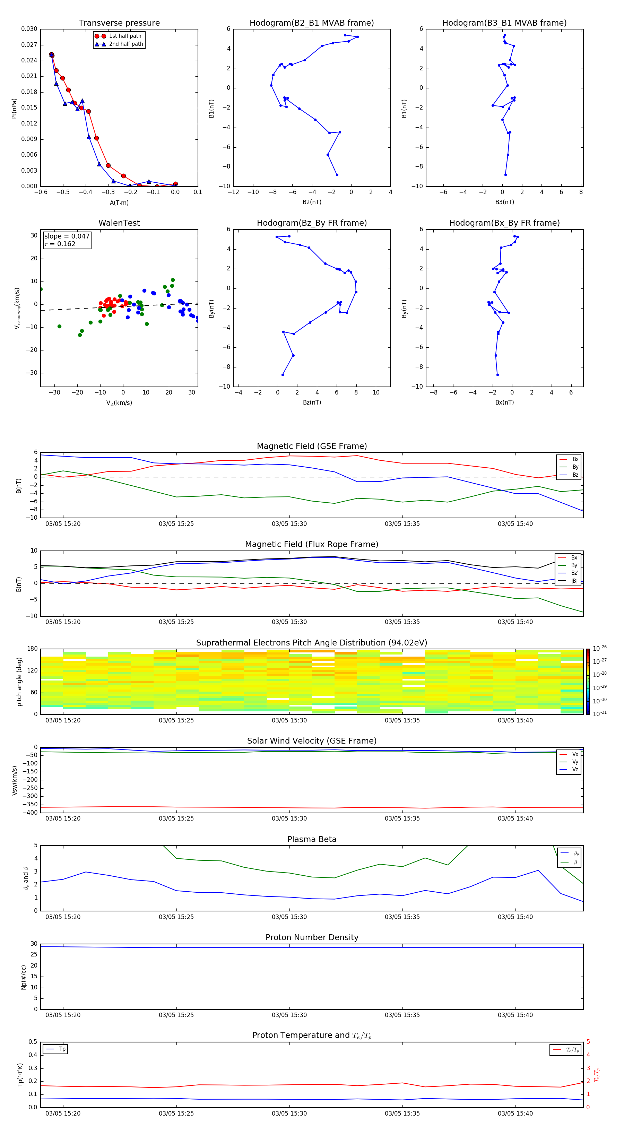Click '03/05 15:20' tick under Proton Temperature plot
This screenshot has width=624, height=1144.
coord(63,1113)
